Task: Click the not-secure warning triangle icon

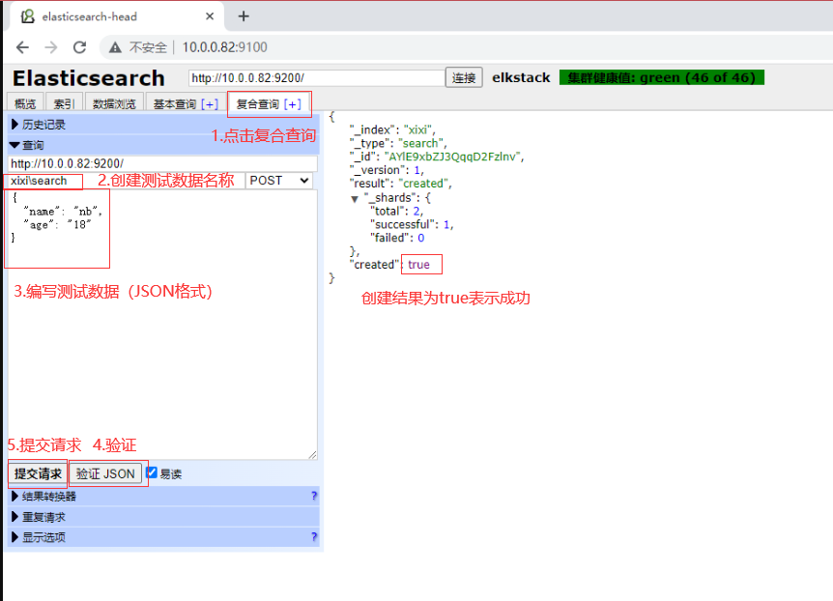Action: pyautogui.click(x=115, y=47)
